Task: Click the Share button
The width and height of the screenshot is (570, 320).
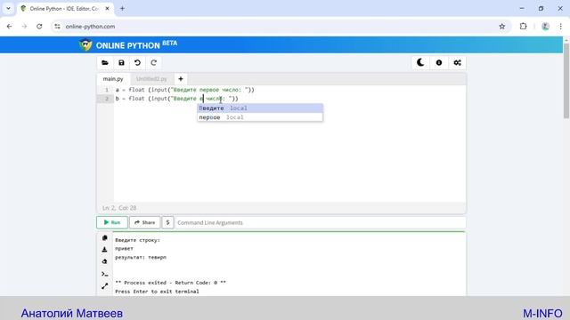Action: click(x=144, y=222)
